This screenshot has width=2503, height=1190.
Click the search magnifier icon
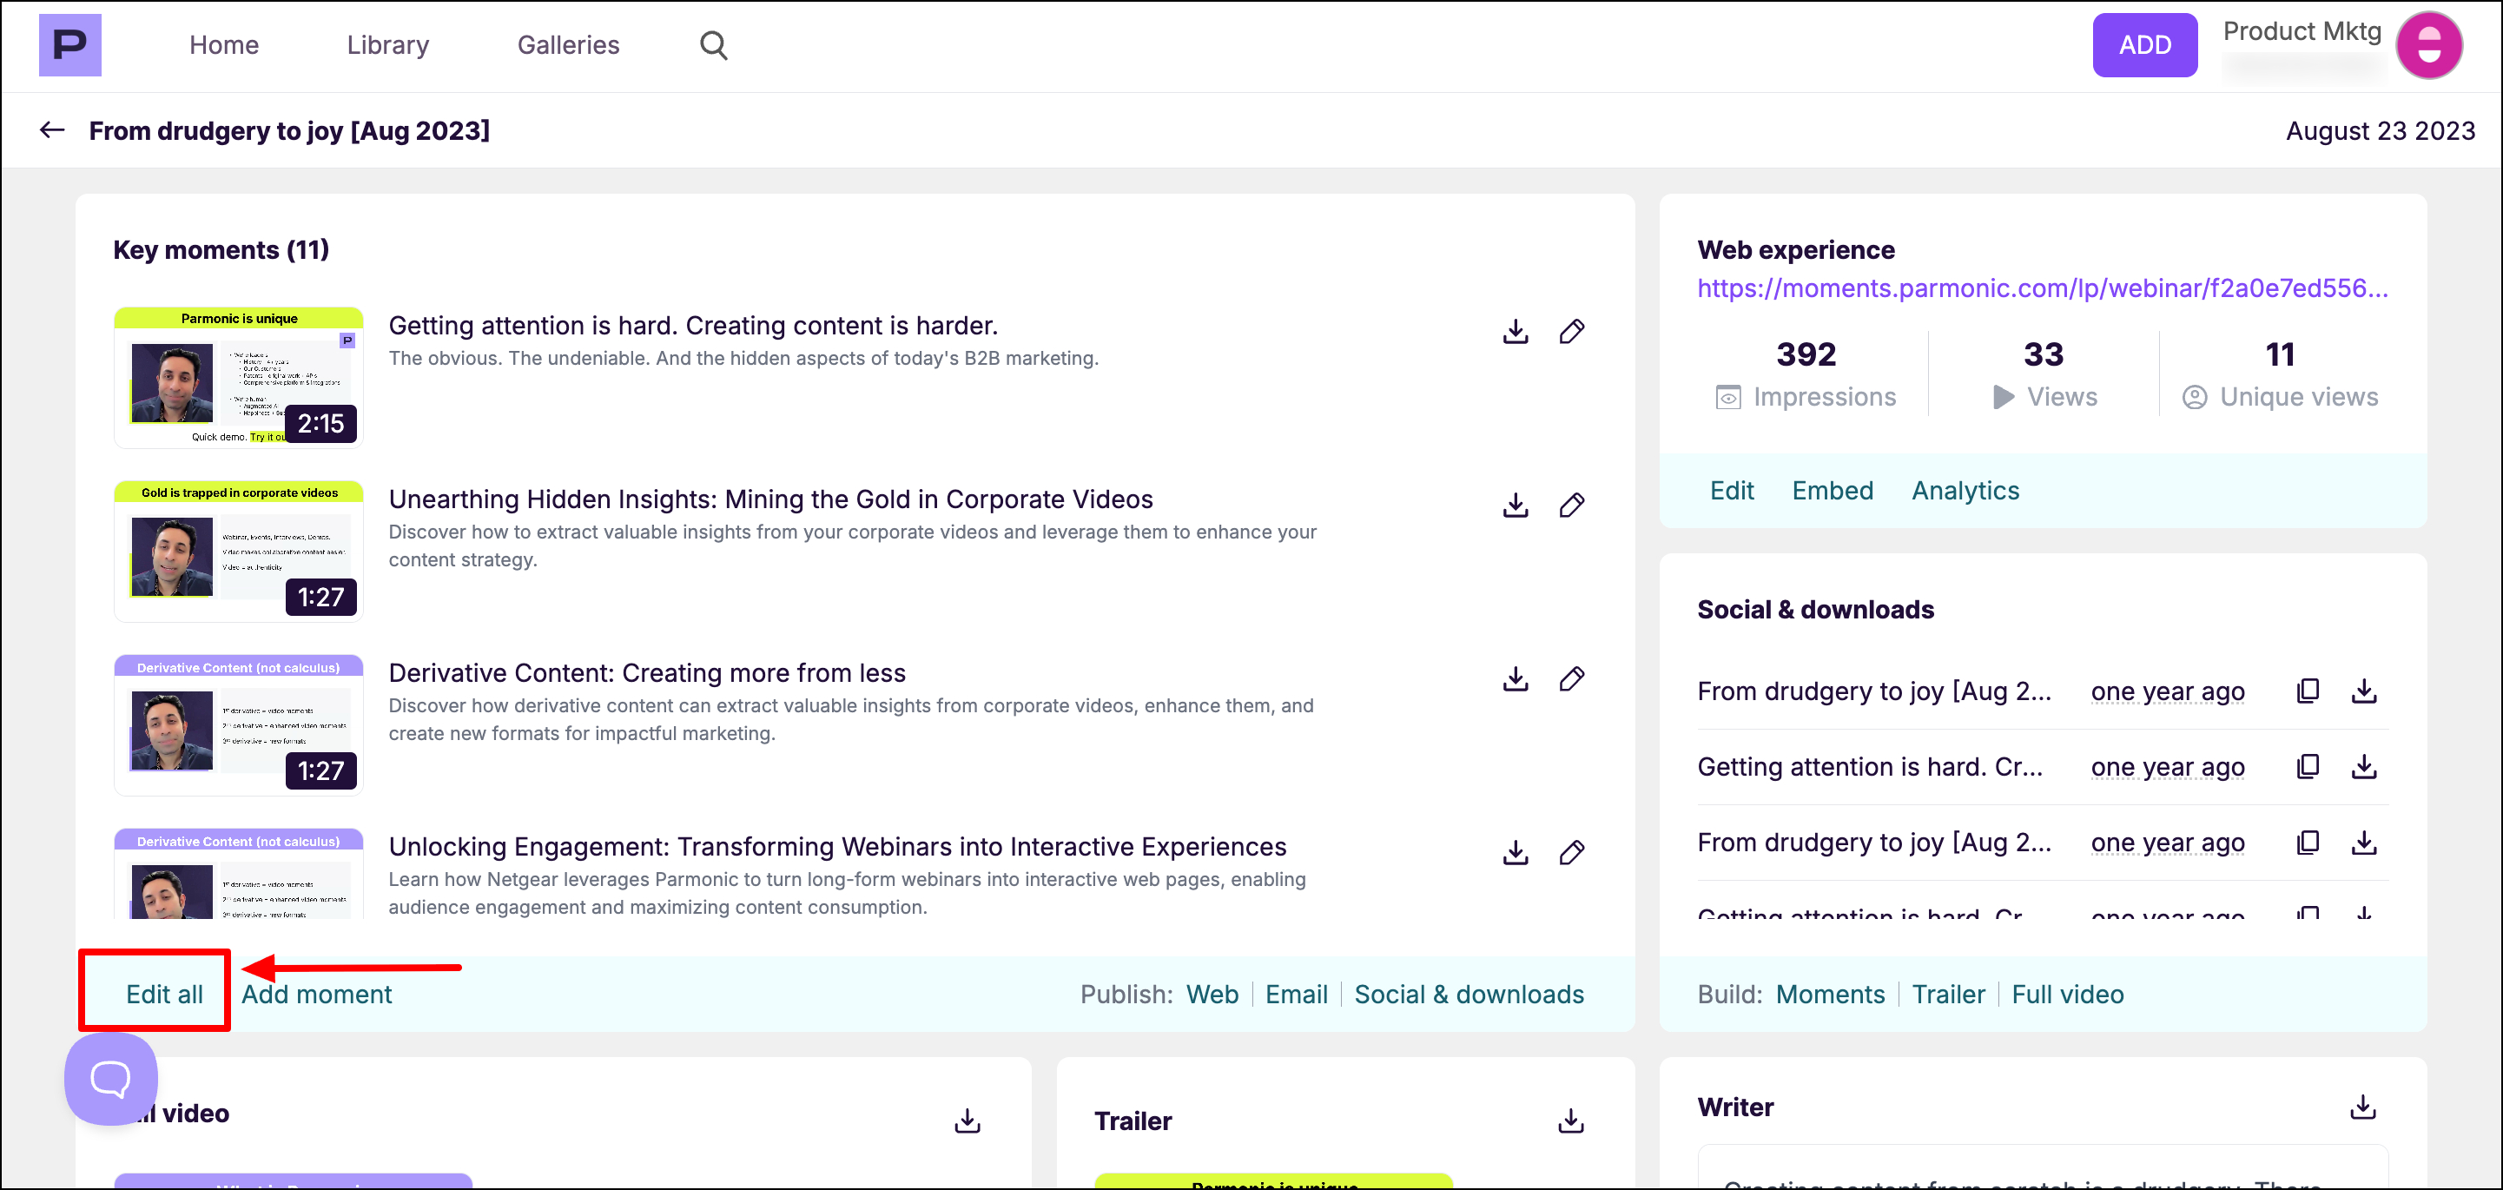tap(713, 46)
